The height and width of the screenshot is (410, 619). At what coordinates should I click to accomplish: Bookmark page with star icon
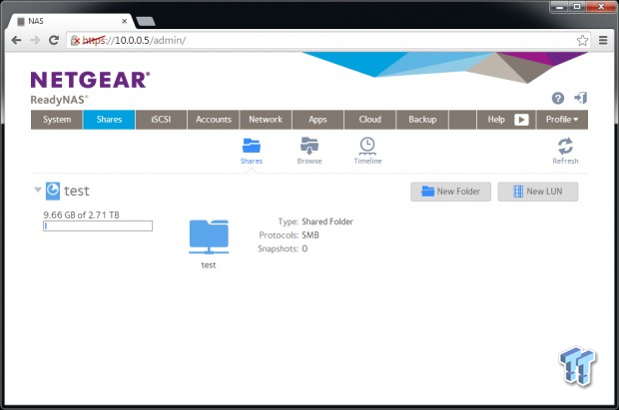click(x=582, y=40)
